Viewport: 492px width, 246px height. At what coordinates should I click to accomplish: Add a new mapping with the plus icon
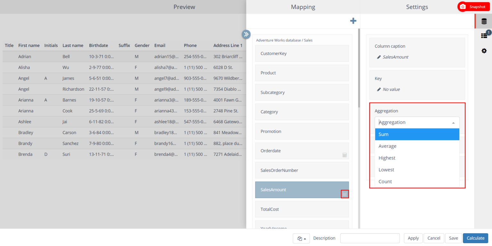pyautogui.click(x=353, y=21)
